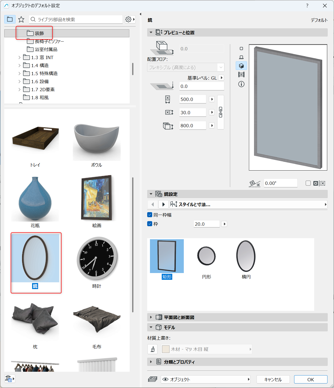This screenshot has width=334, height=388.
Task: Click the 木材 material swatch
Action: click(x=166, y=349)
